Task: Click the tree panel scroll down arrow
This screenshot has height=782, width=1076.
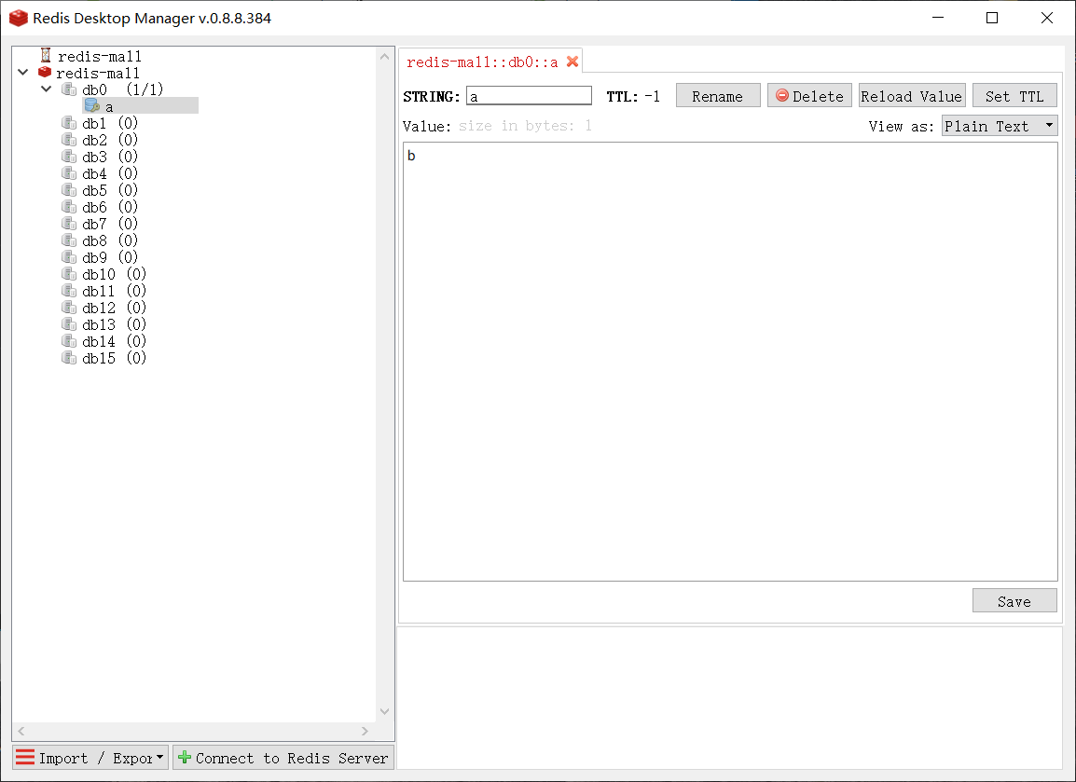Action: click(x=384, y=711)
